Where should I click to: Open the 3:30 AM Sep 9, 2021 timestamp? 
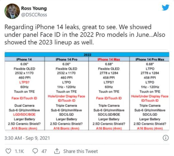point(27,138)
